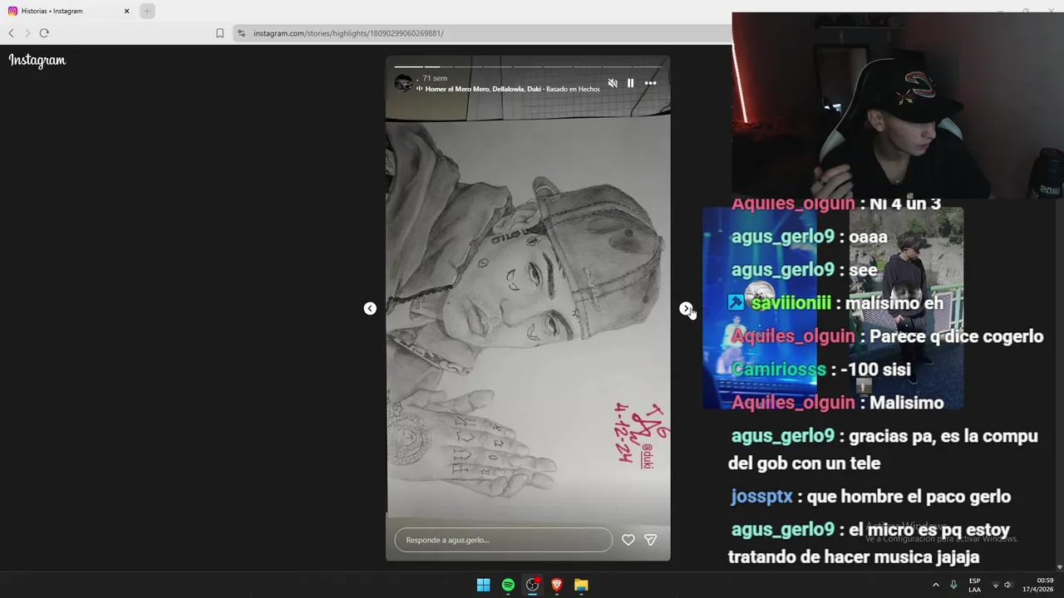The width and height of the screenshot is (1064, 598).
Task: Click chat message 'malisimo eh'
Action: click(x=894, y=303)
